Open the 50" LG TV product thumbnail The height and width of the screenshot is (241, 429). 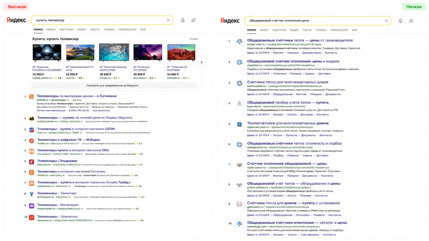coord(182,52)
